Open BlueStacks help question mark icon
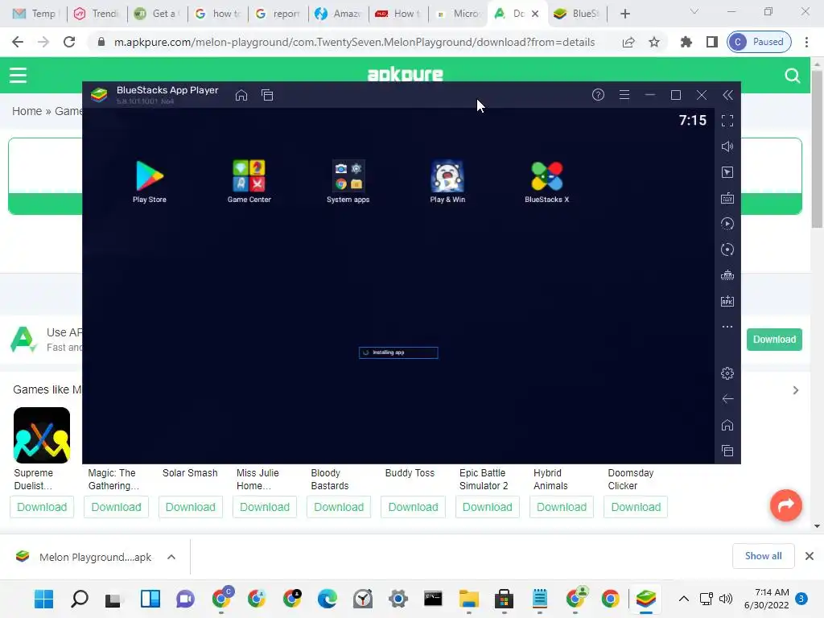Viewport: 824px width, 618px height. [x=598, y=95]
